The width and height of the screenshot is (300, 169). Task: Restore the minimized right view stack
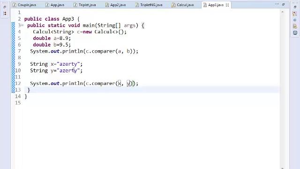tap(295, 7)
